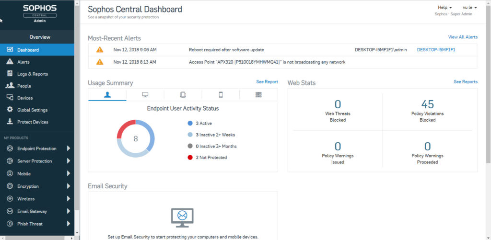The image size is (491, 240).
Task: Click the main page vertical scrollbar
Action: coord(488,83)
